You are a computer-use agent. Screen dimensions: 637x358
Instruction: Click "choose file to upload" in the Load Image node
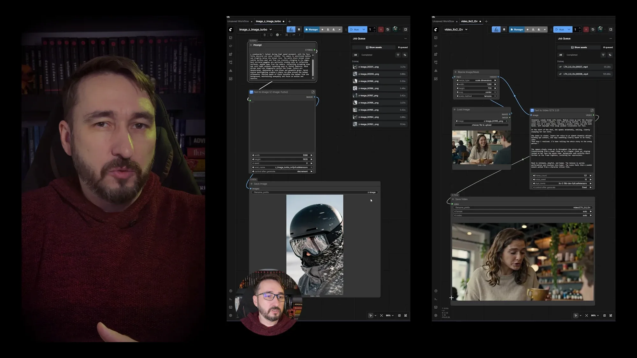(481, 125)
